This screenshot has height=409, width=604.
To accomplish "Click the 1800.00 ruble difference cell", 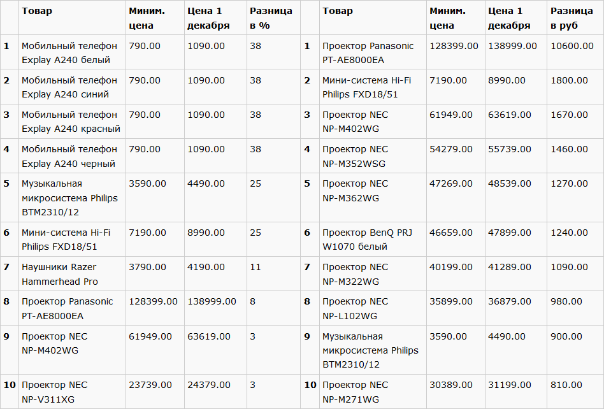I will (x=569, y=80).
